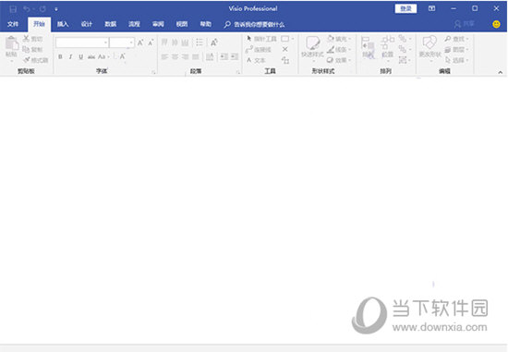Click the Rotate Text icon
Screen dimensions: 508x352
click(214, 42)
